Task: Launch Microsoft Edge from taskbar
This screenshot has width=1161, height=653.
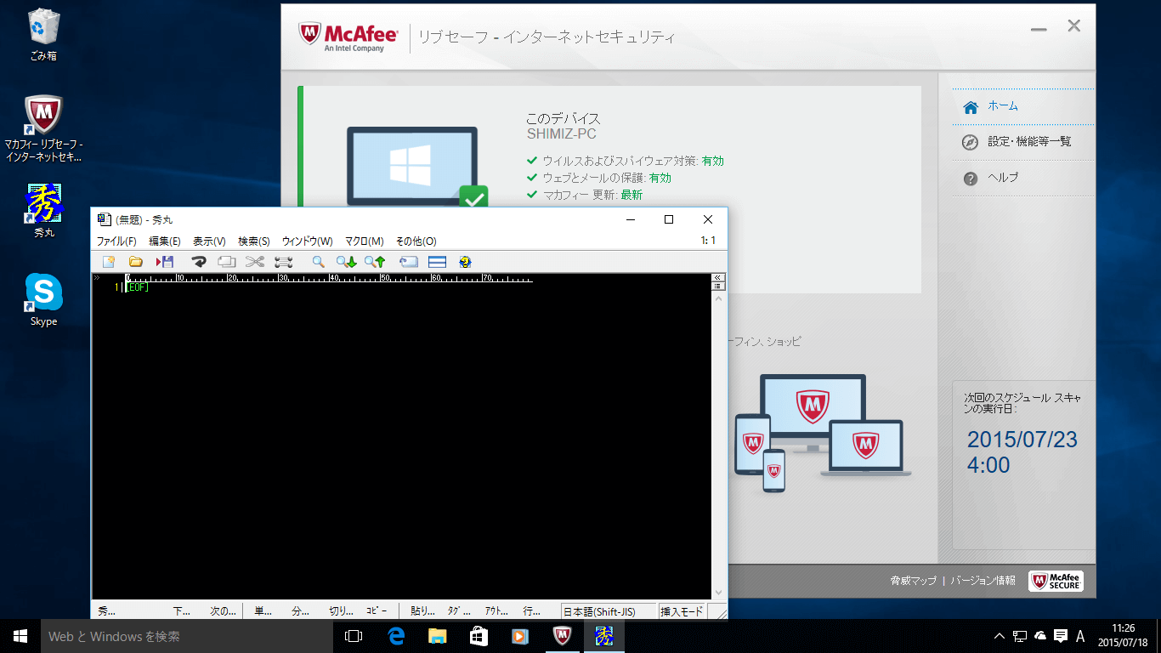Action: tap(396, 636)
